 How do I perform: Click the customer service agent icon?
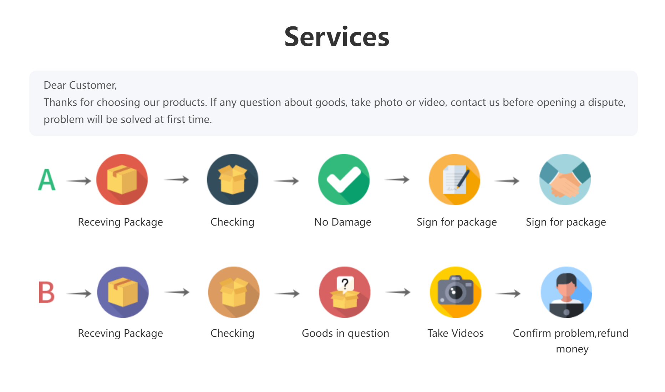click(x=567, y=292)
